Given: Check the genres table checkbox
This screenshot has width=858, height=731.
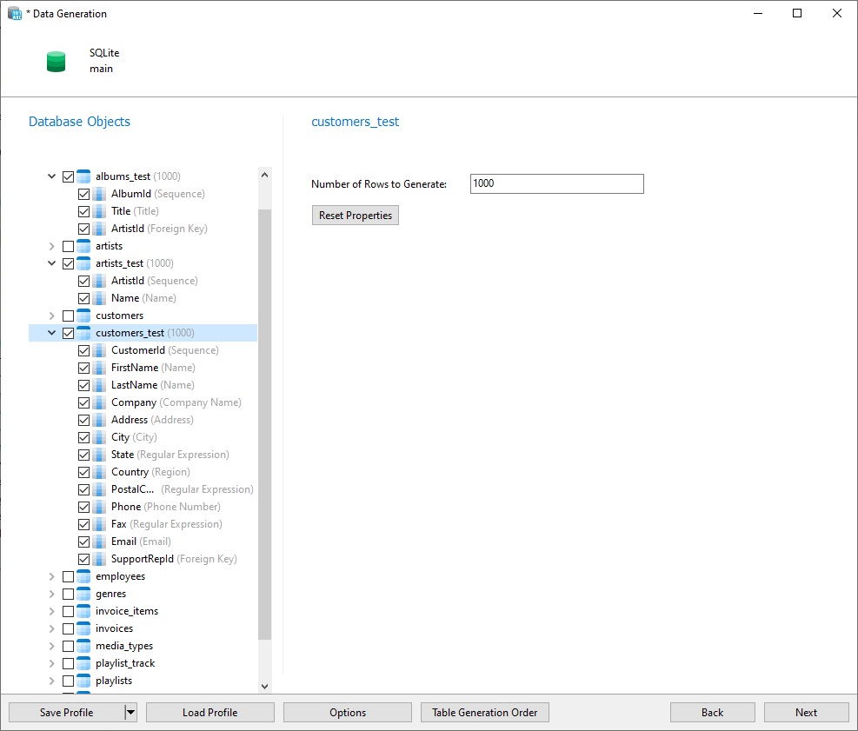Looking at the screenshot, I should 68,595.
